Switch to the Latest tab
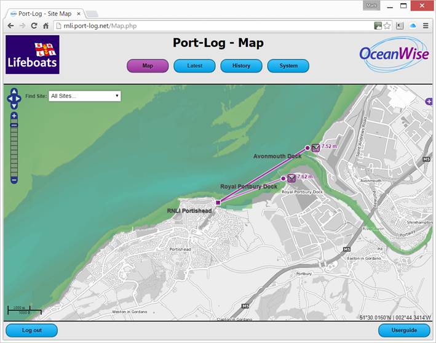This screenshot has height=343, width=436. point(194,66)
